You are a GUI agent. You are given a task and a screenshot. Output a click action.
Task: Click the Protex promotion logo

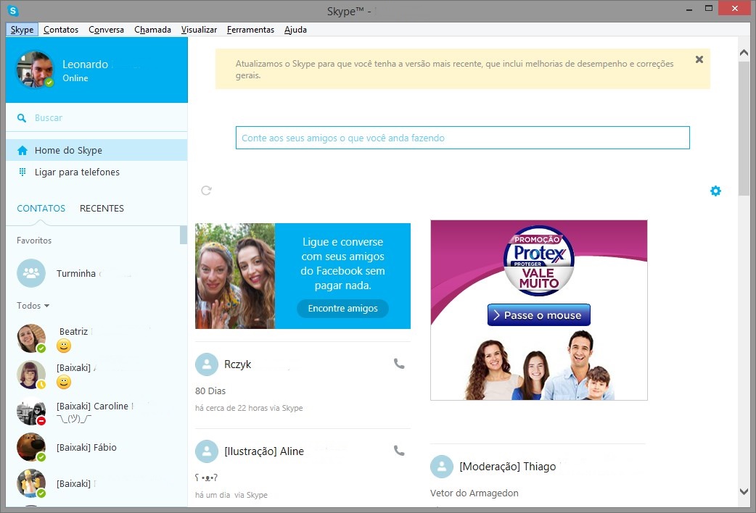(x=538, y=261)
